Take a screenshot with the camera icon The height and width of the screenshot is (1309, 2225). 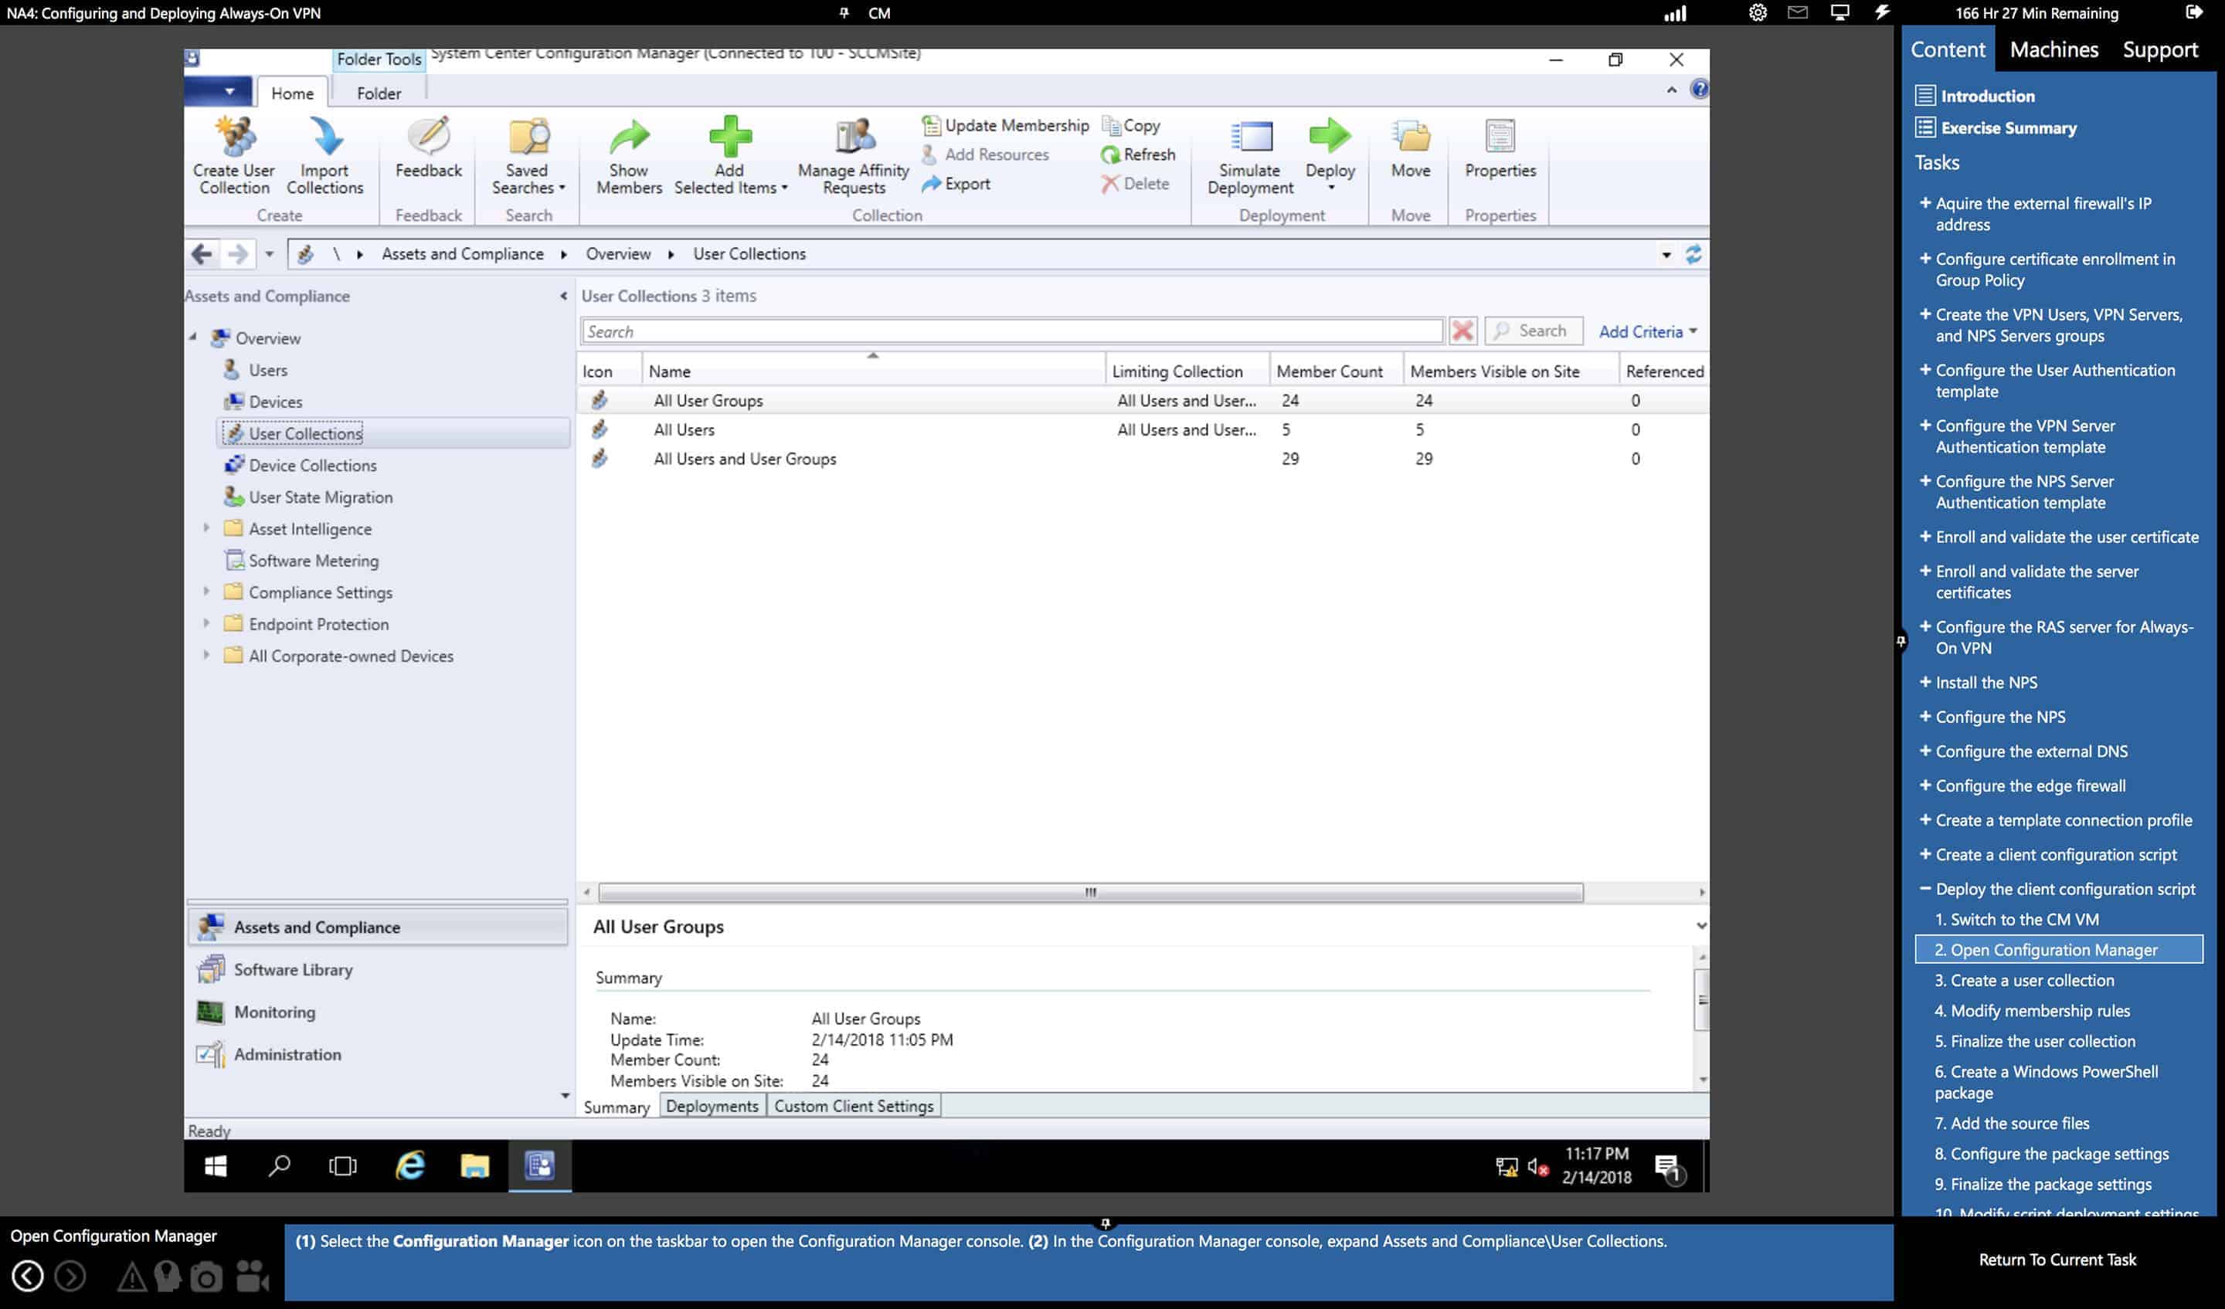click(x=206, y=1277)
